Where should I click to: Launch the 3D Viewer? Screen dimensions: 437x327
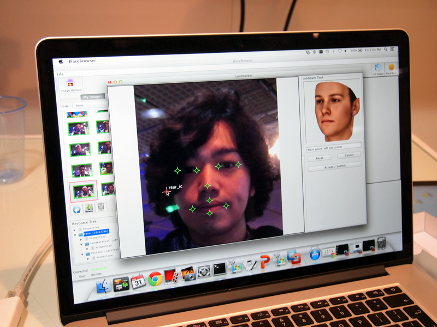click(x=378, y=69)
